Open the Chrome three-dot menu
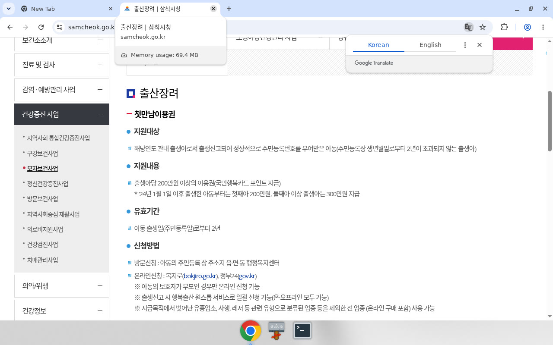Image resolution: width=553 pixels, height=345 pixels. click(x=543, y=27)
